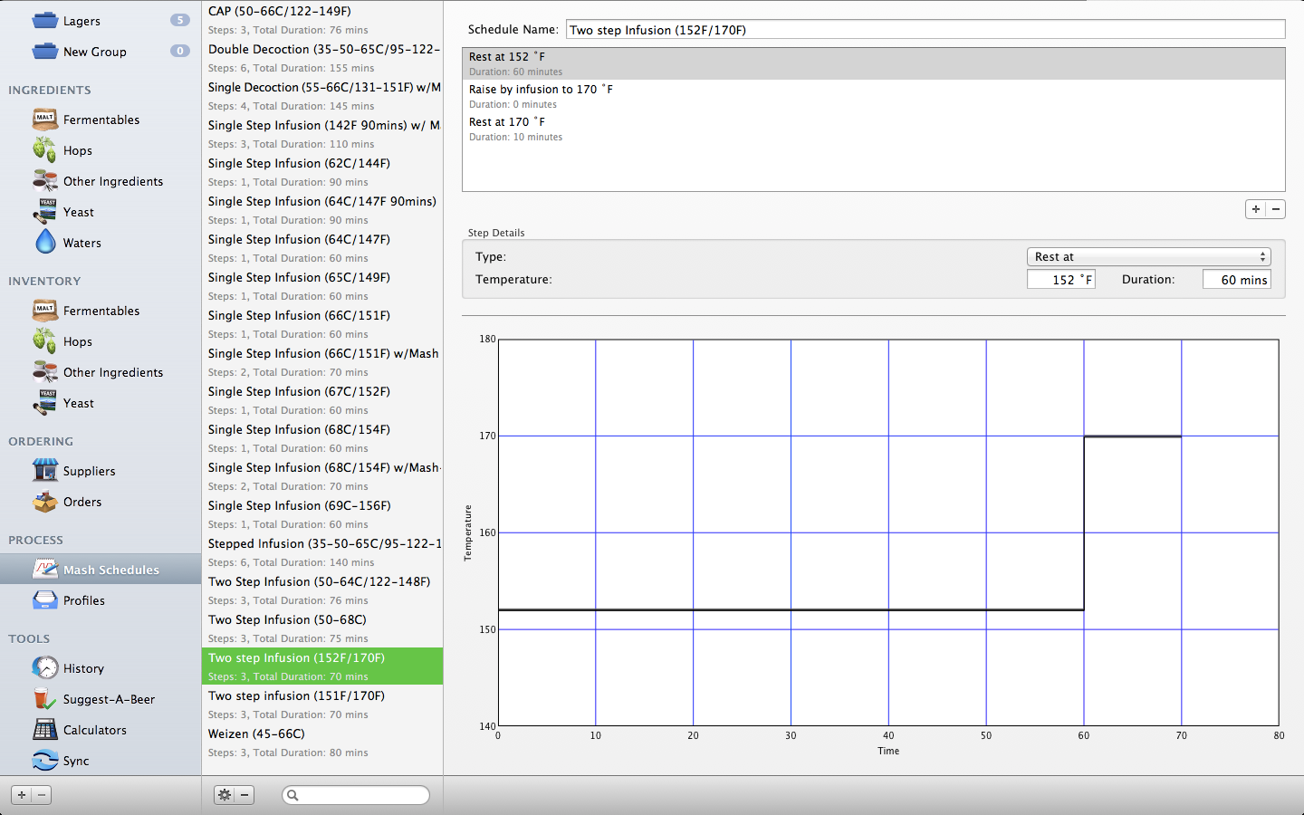The image size is (1304, 815).
Task: Open the step Type dropdown
Action: (x=1148, y=257)
